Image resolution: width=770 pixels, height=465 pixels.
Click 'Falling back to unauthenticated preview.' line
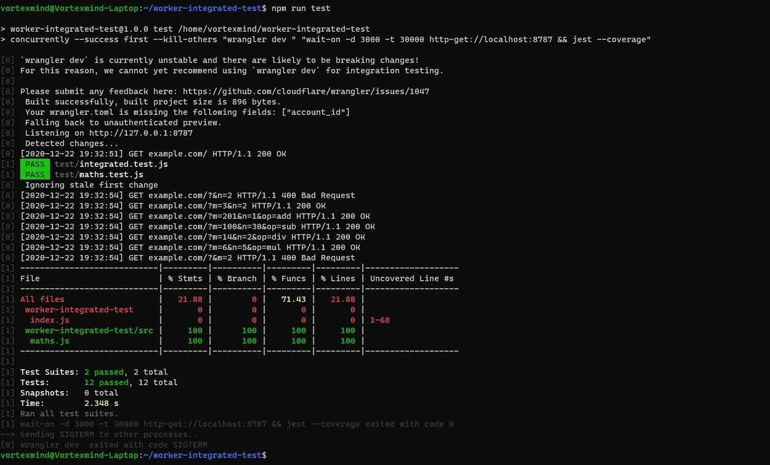[x=123, y=123]
